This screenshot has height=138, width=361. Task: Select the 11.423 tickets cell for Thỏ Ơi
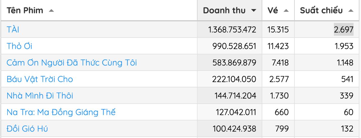pos(278,46)
